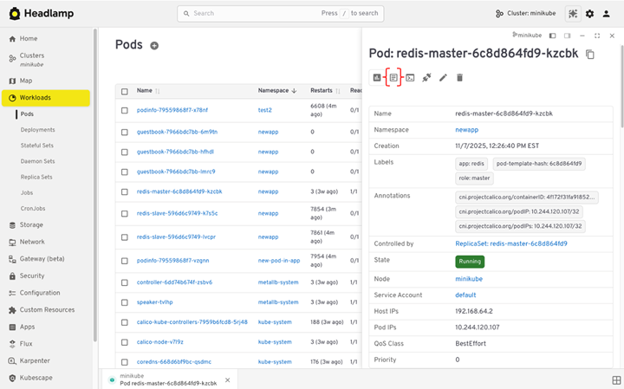Dock details panel to right icon

click(567, 36)
